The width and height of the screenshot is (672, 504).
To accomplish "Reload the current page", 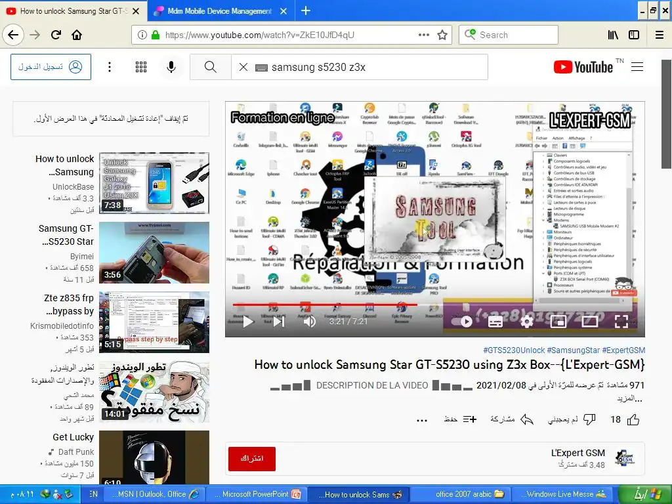I will [x=56, y=35].
